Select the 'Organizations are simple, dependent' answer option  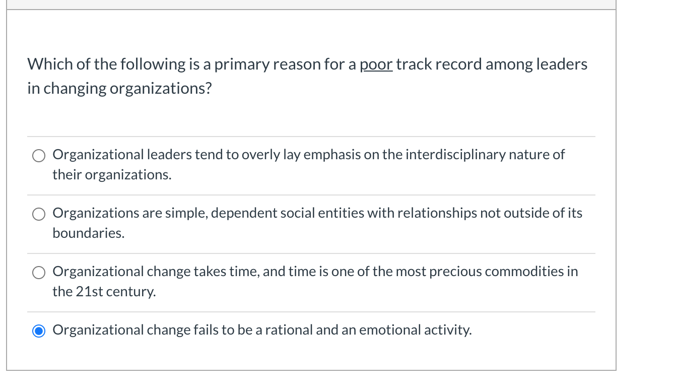38,214
